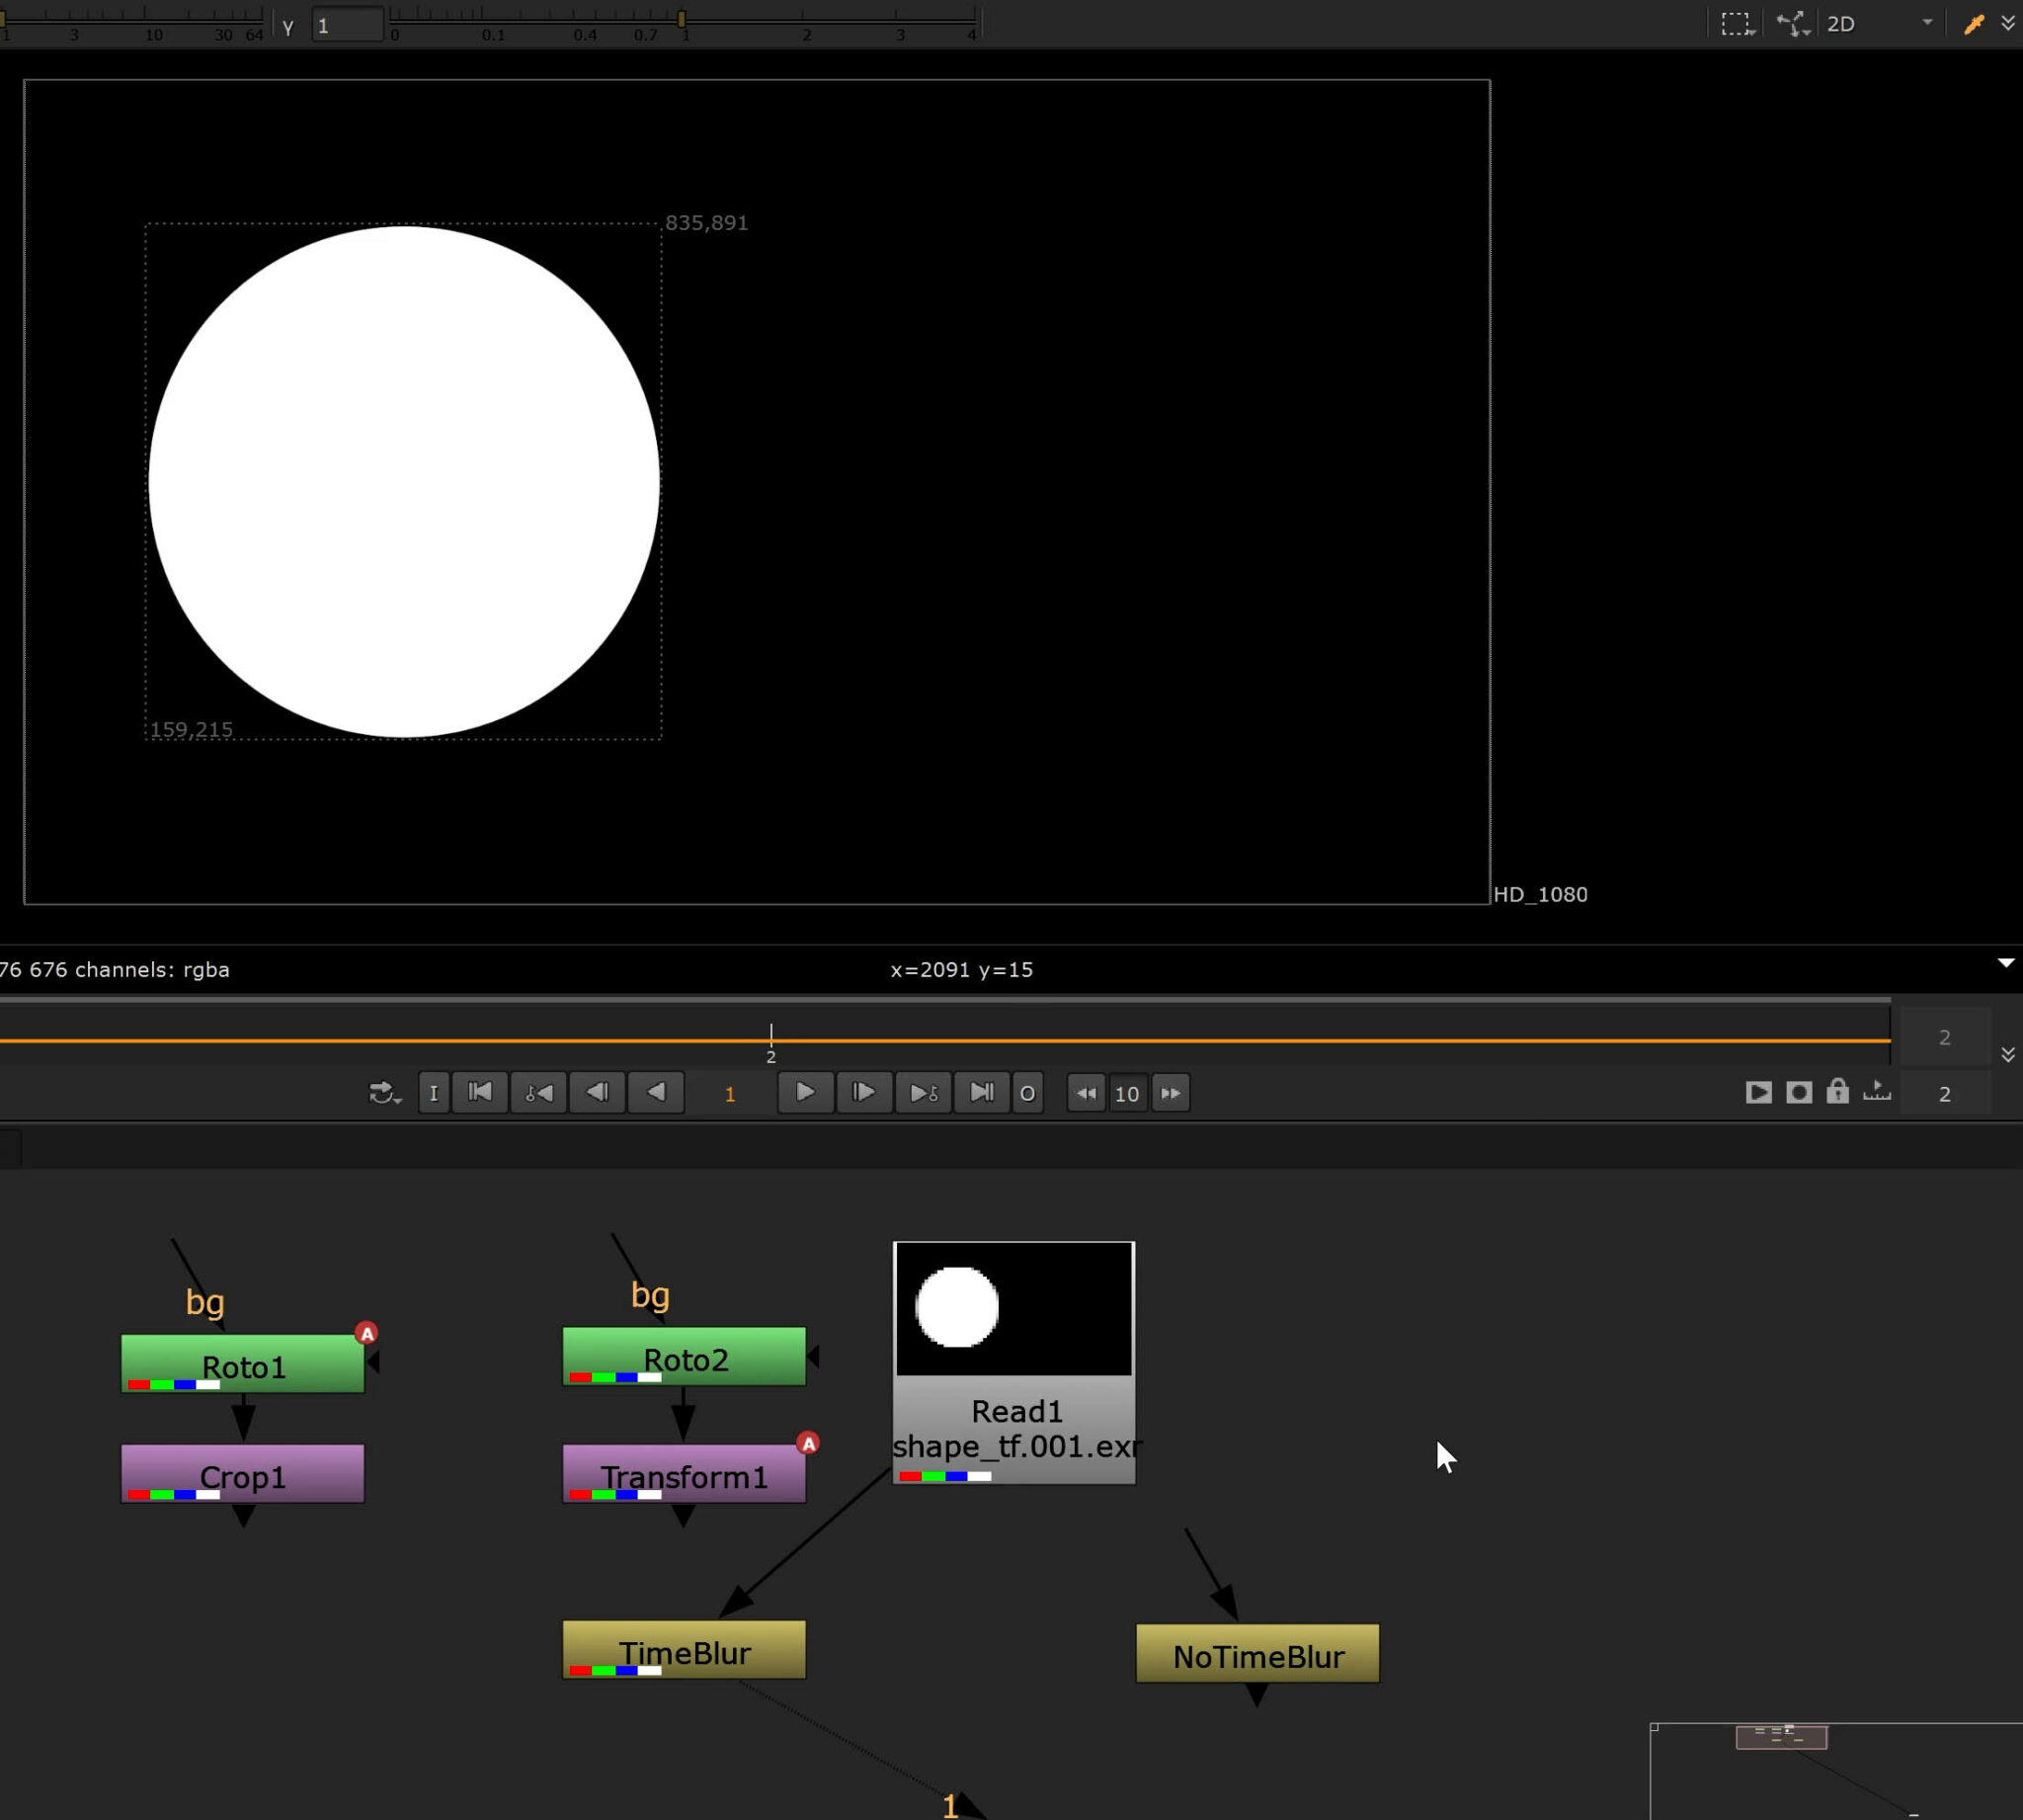The image size is (2023, 1820).
Task: Click the flipbook play icon
Action: pyautogui.click(x=1758, y=1092)
